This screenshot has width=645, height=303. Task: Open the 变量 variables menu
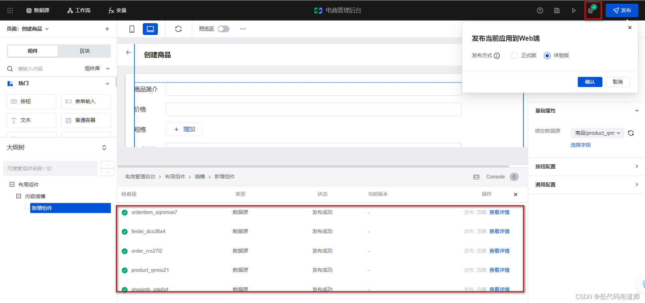coord(118,10)
